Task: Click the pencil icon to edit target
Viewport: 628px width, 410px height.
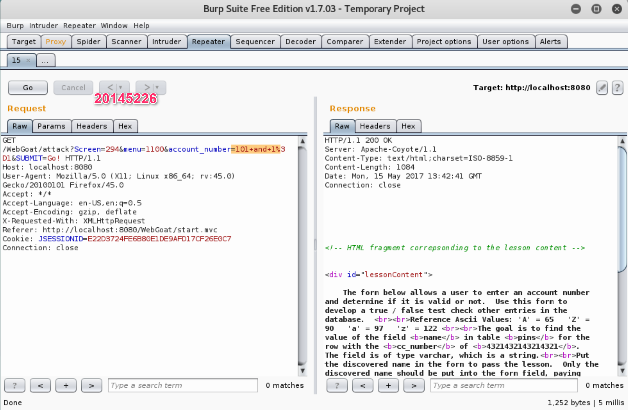Action: click(602, 88)
